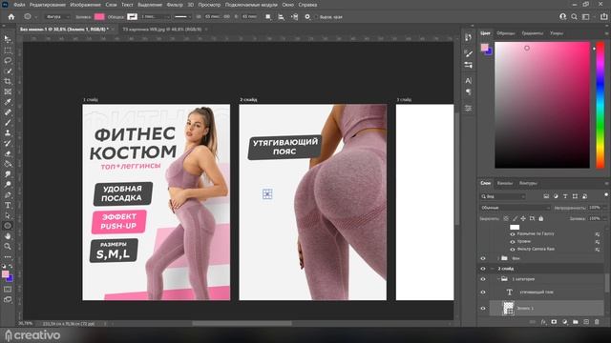This screenshot has width=611, height=343.
Task: Open path arrangement icon in options bar
Action: tap(295, 17)
